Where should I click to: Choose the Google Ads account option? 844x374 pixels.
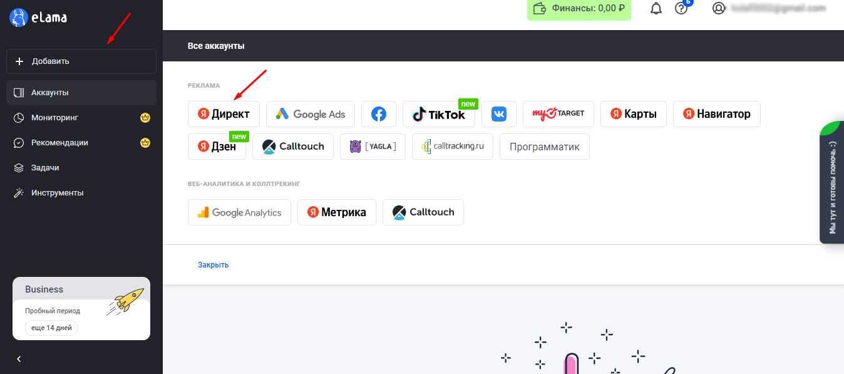(x=310, y=114)
